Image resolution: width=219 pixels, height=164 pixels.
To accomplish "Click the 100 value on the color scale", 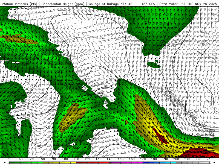I will click(65, 159).
